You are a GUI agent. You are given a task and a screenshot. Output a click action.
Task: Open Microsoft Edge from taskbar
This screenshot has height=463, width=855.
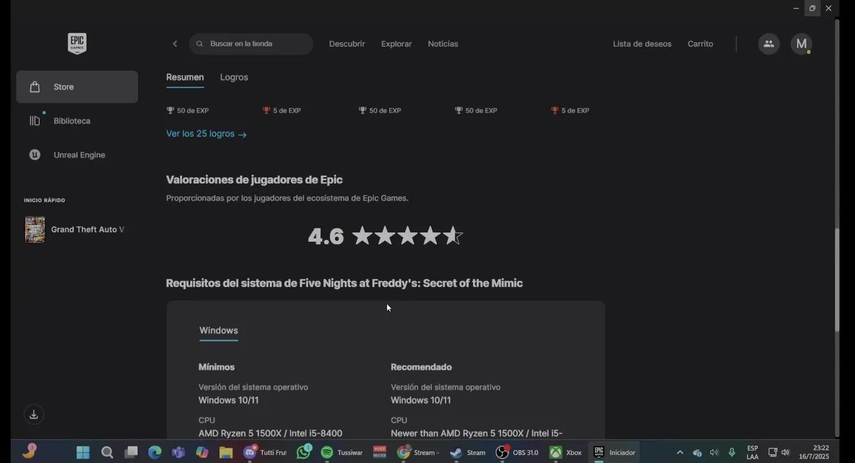155,453
